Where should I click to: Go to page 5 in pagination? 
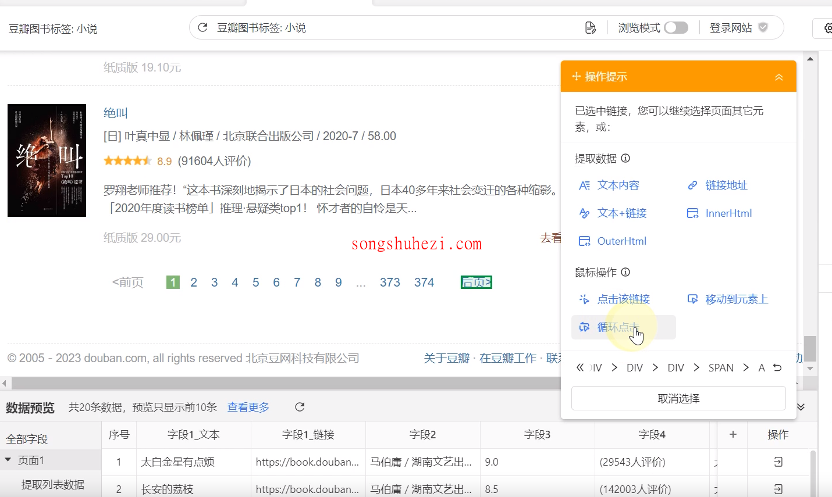[x=255, y=283]
